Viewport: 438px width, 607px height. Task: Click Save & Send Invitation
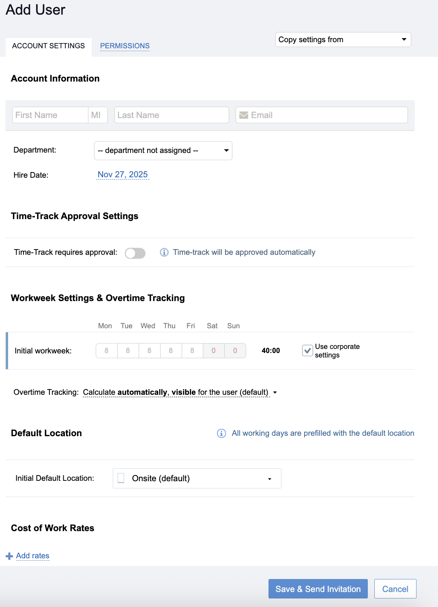coord(318,589)
